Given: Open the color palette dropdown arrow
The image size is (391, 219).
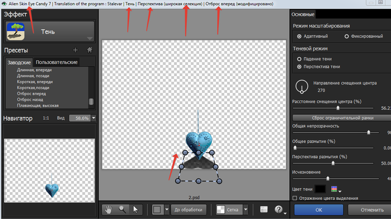Looking at the screenshot, I should [x=340, y=192].
